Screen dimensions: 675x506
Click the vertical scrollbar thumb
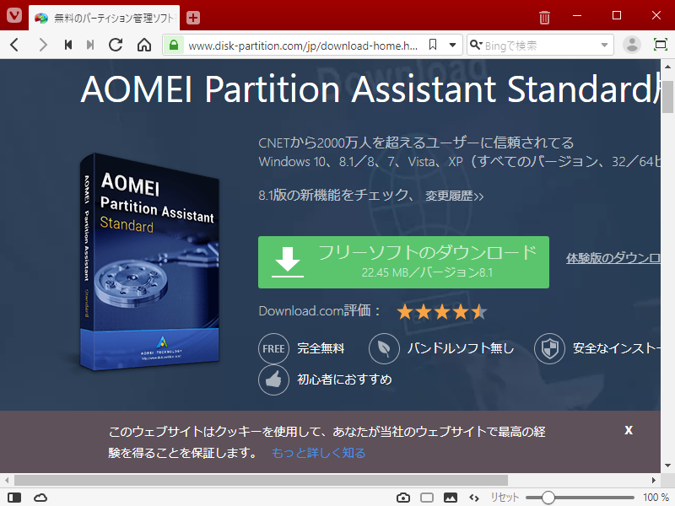pyautogui.click(x=667, y=96)
